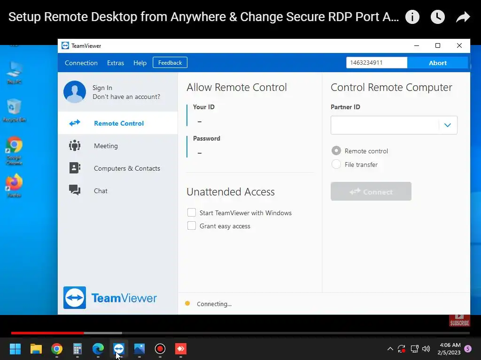Open the Extras menu
481x360 pixels.
[x=116, y=63]
